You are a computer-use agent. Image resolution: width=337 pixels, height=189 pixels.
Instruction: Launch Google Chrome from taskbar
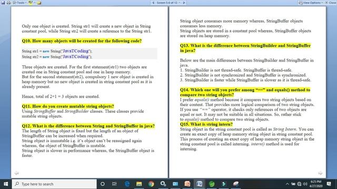(151, 184)
